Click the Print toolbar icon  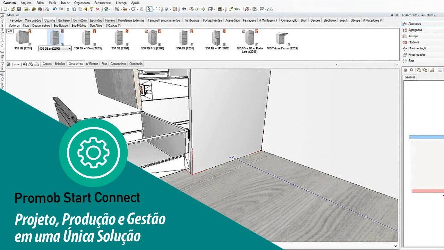pyautogui.click(x=47, y=9)
